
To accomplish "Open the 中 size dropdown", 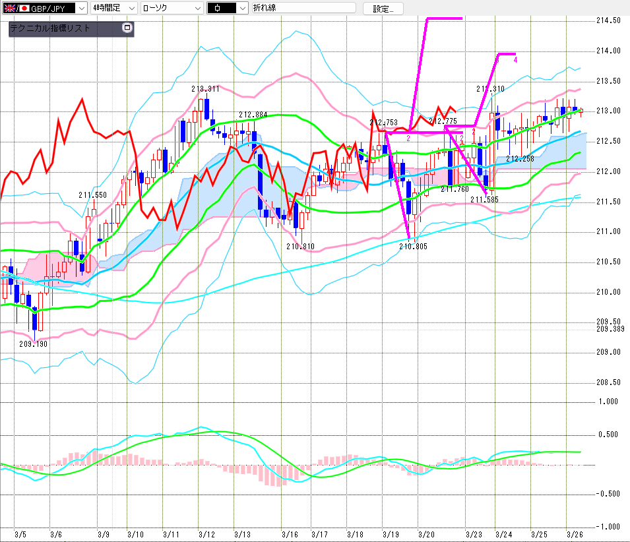I will click(241, 8).
